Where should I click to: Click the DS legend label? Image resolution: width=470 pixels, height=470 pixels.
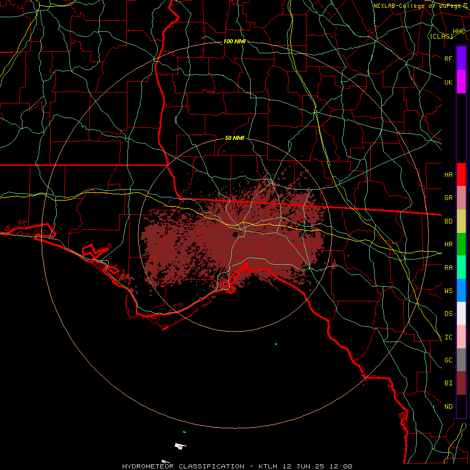tap(448, 314)
